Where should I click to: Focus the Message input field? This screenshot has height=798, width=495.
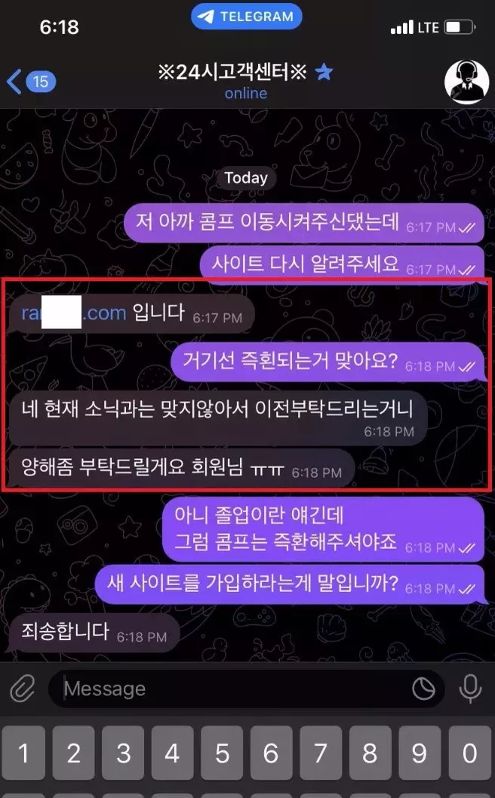(246, 689)
